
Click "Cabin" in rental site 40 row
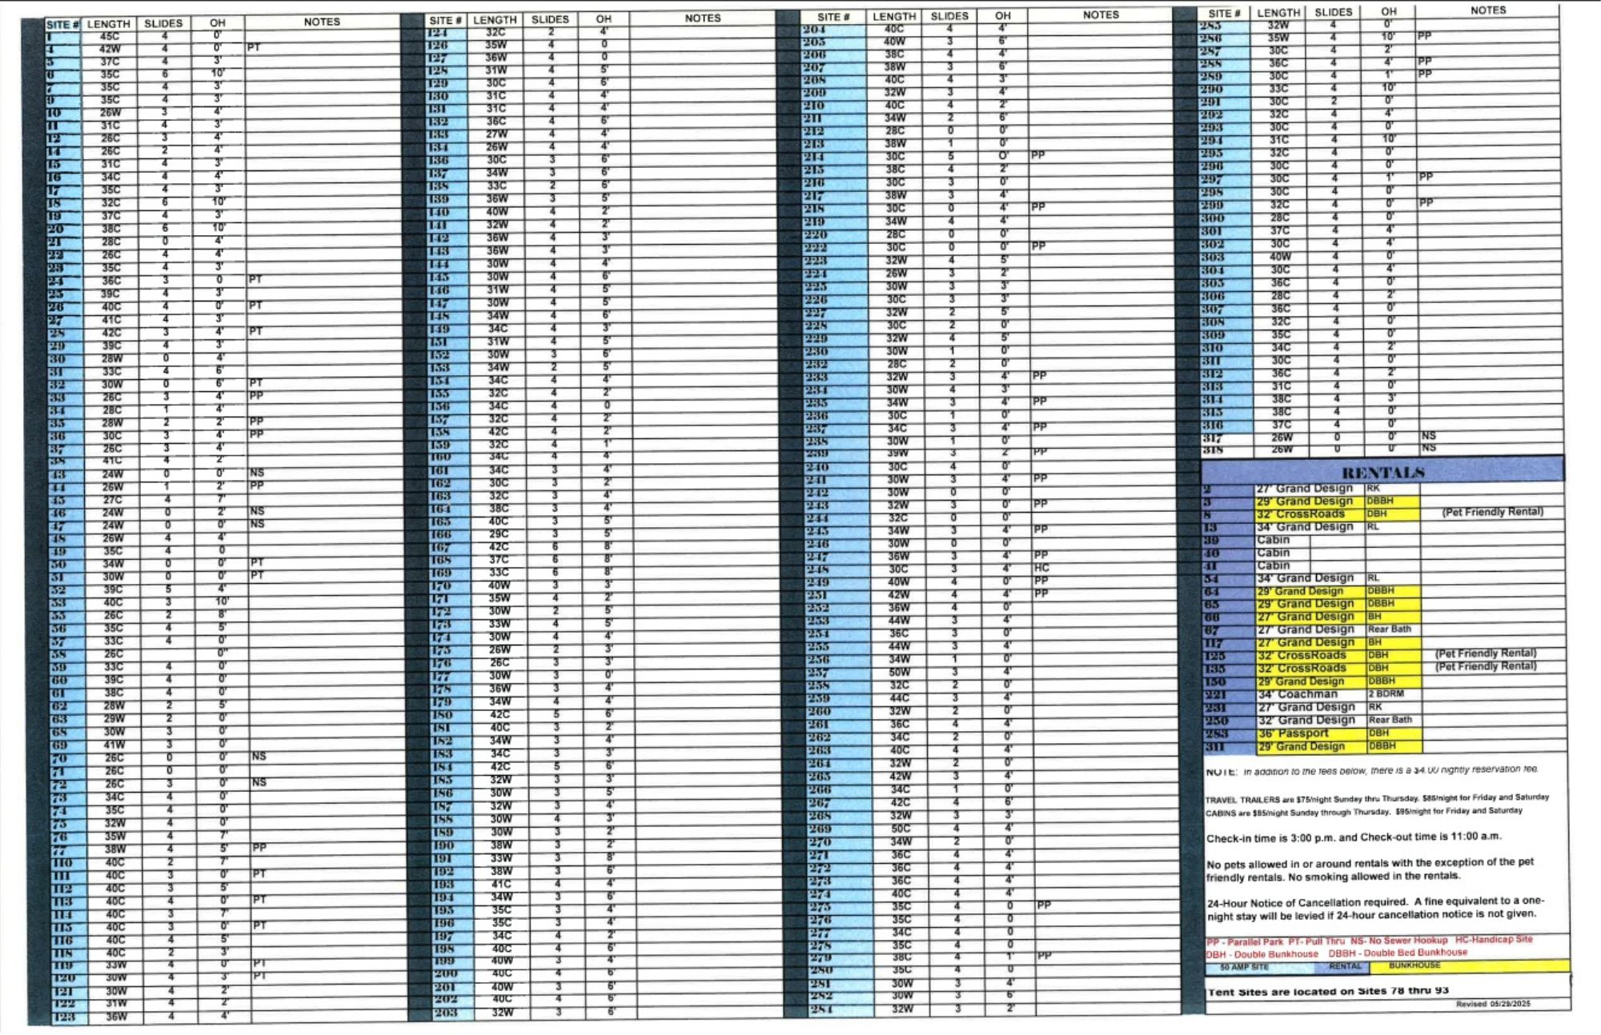tap(1273, 553)
